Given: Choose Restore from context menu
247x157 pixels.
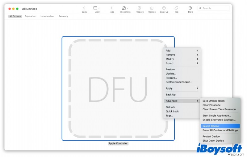Looking at the screenshot, I should coord(182,69).
